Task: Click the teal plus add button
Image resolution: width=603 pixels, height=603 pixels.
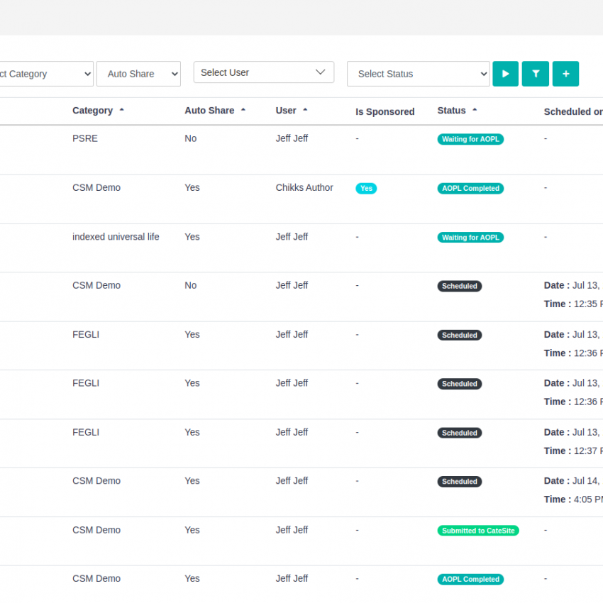Action: 565,74
